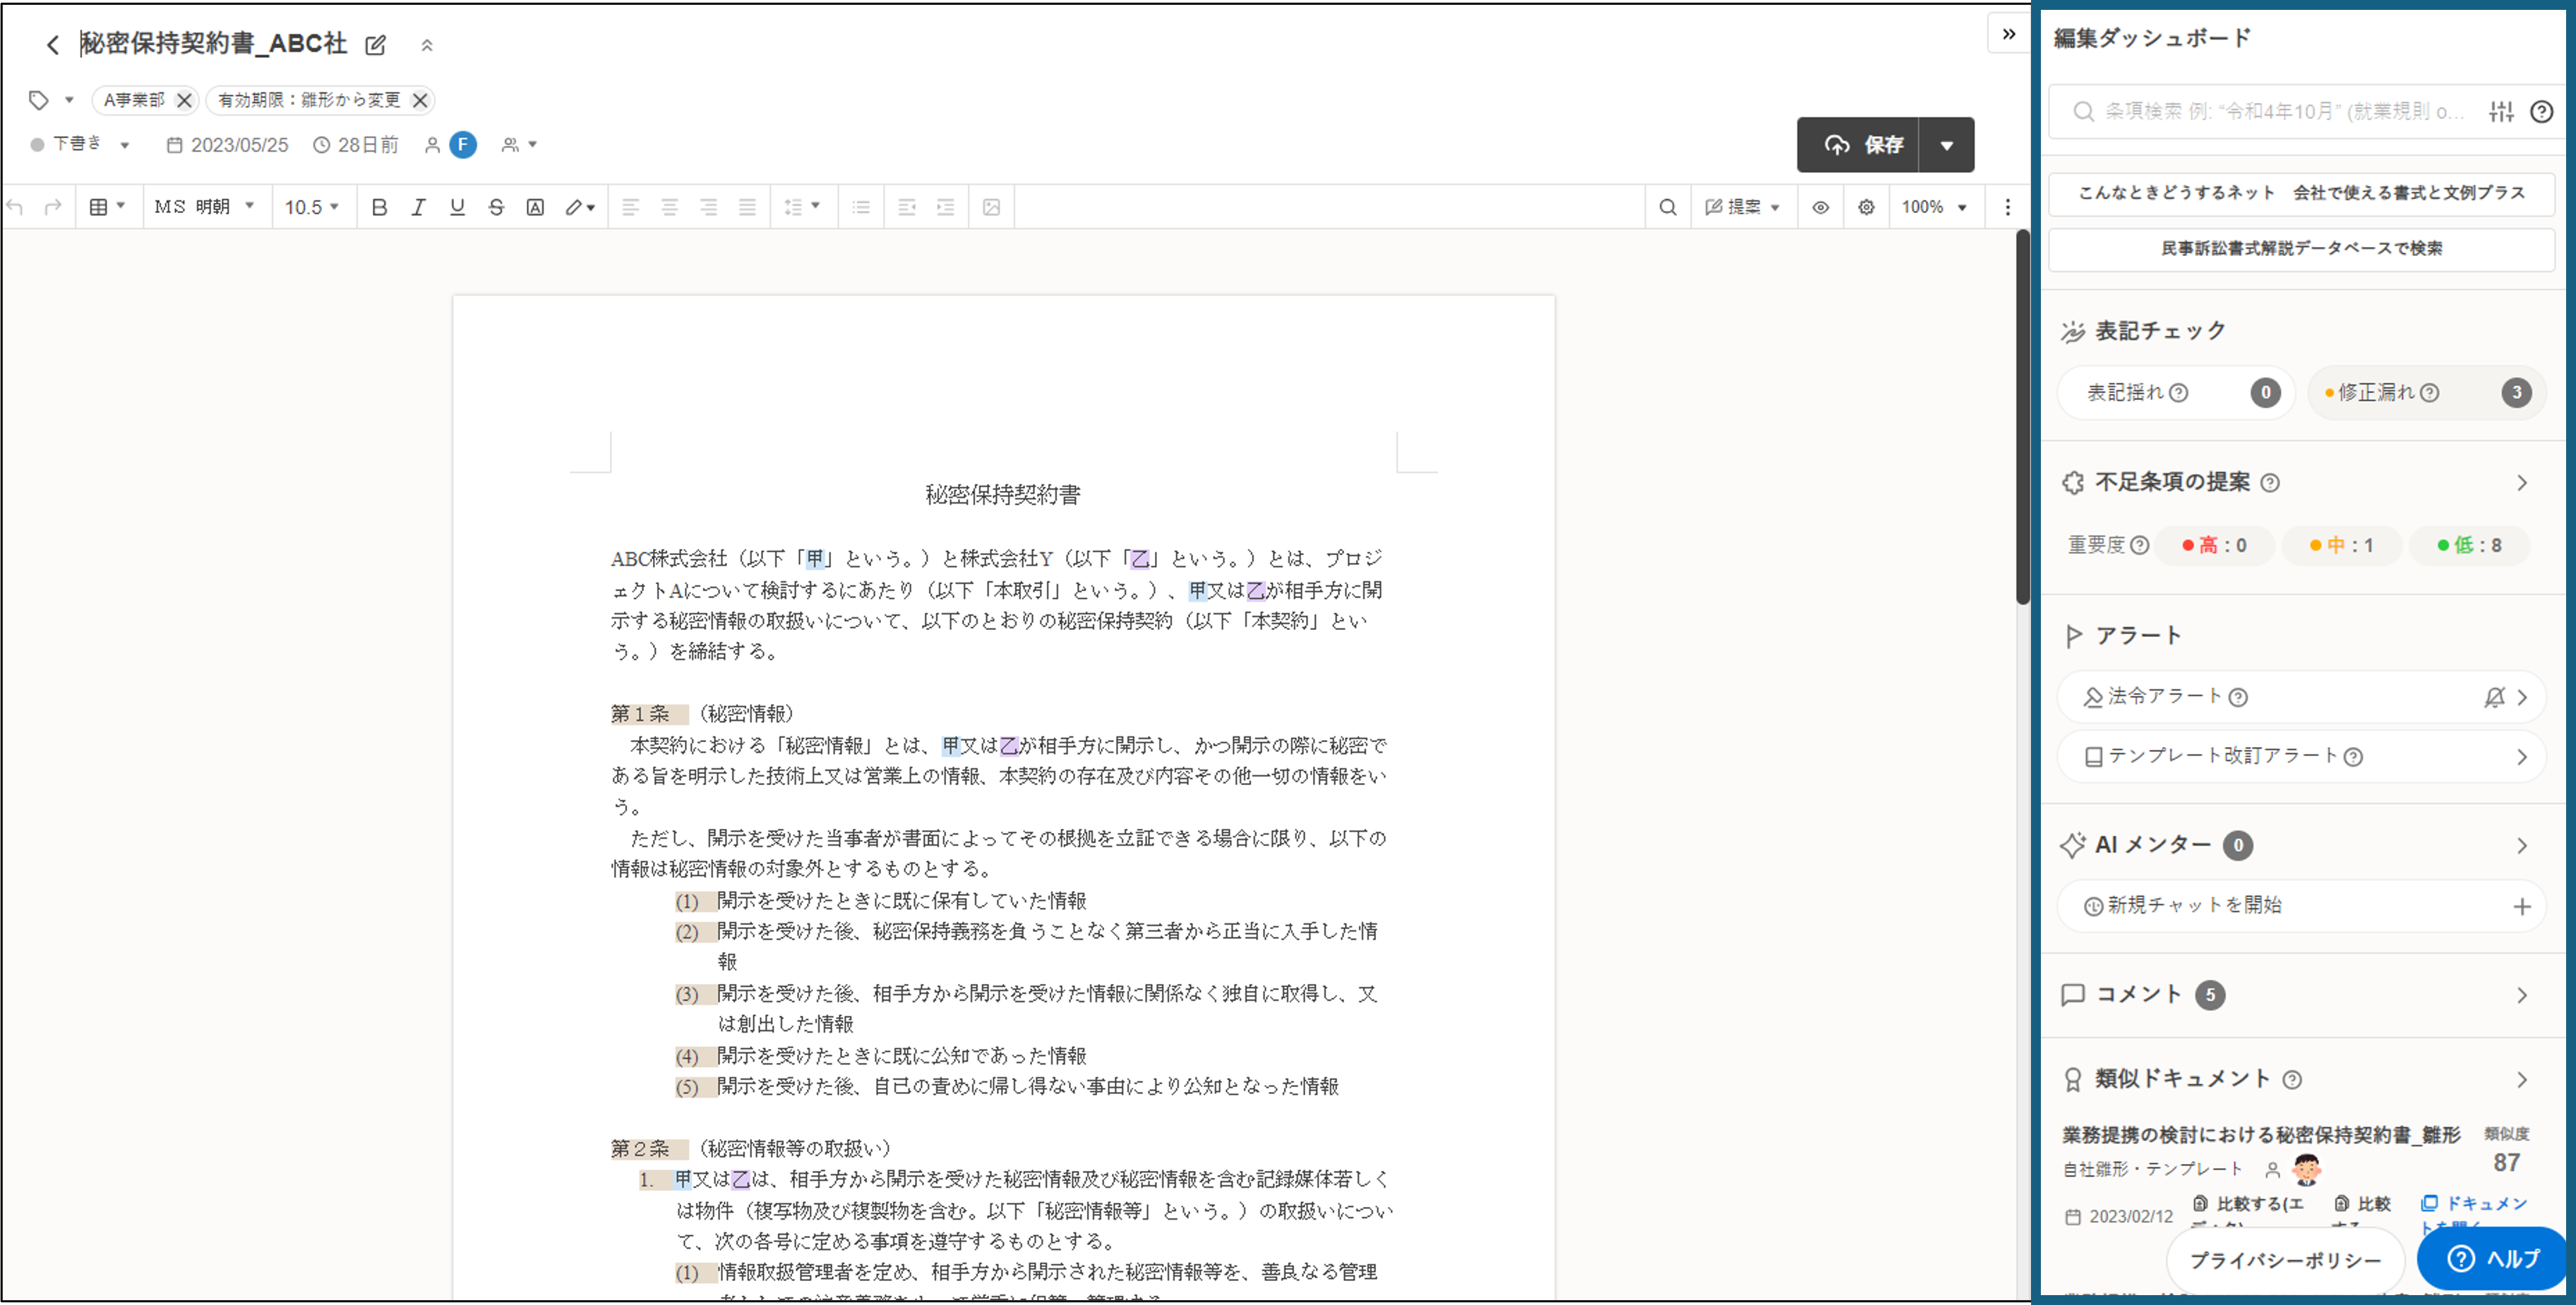Image resolution: width=2576 pixels, height=1305 pixels.
Task: Toggle bold formatting in the toolbar
Action: [378, 207]
